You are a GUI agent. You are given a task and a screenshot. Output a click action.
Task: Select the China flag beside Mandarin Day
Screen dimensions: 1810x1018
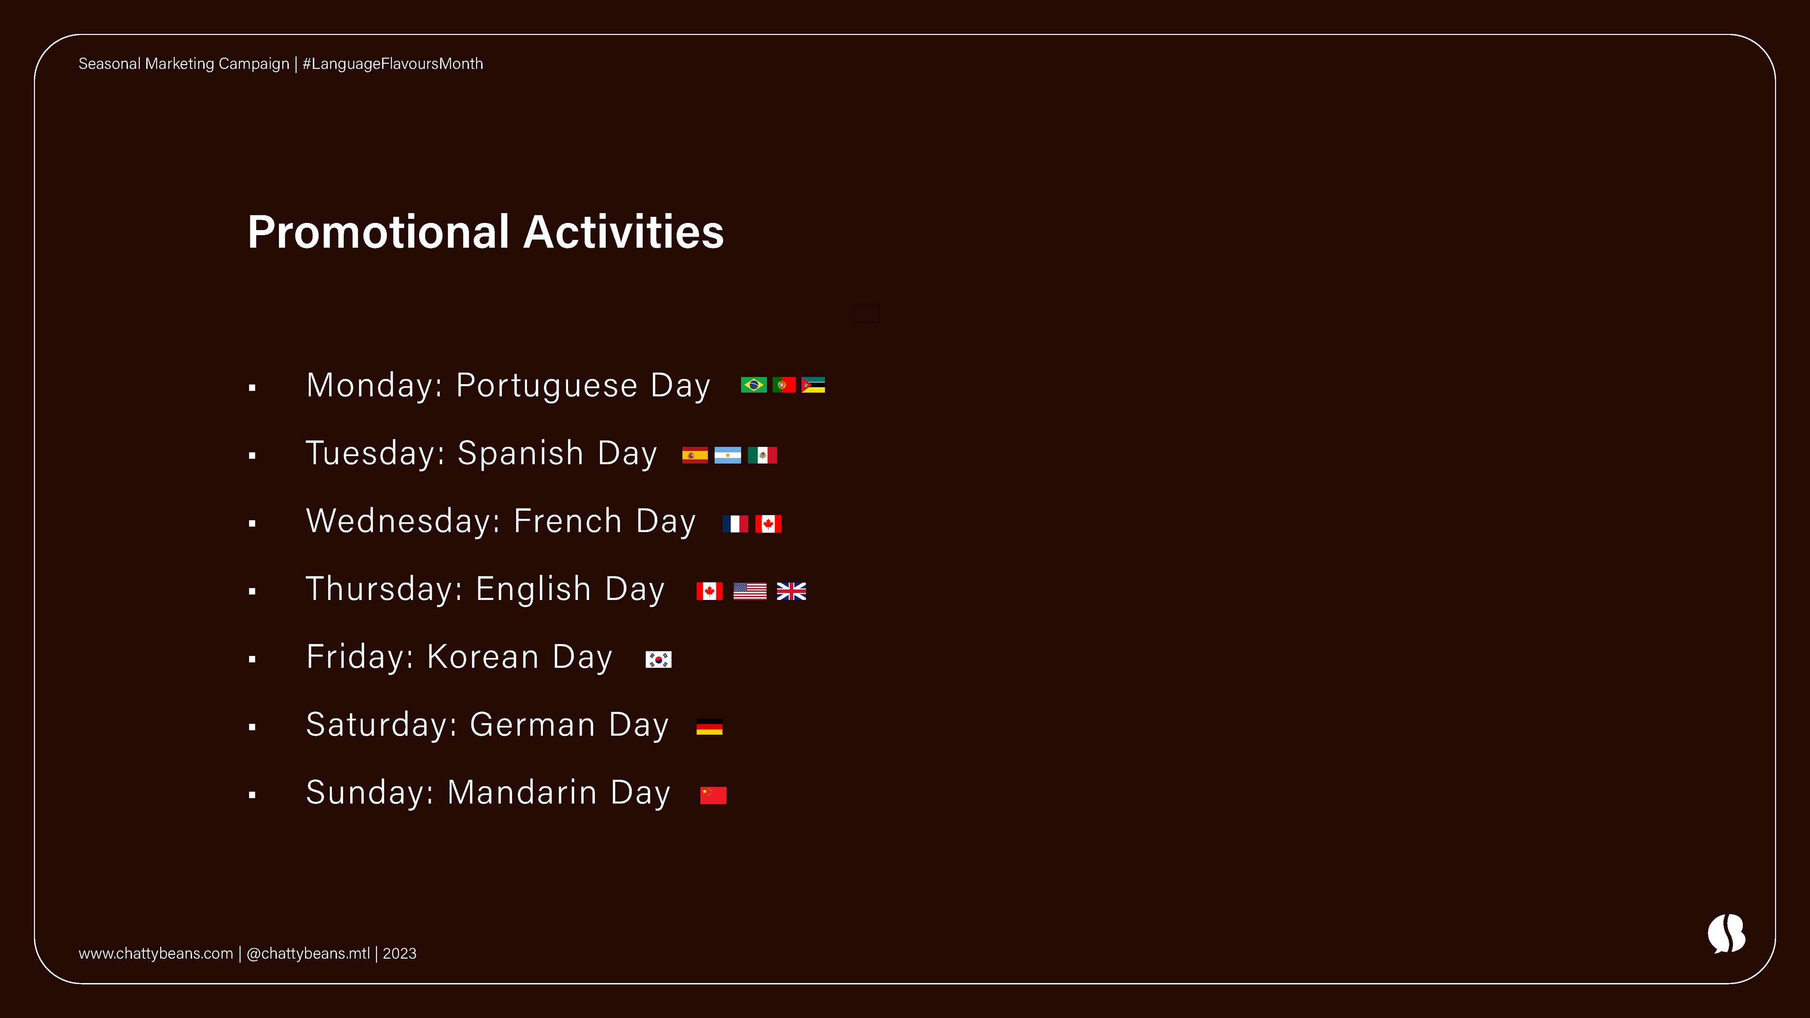click(713, 795)
